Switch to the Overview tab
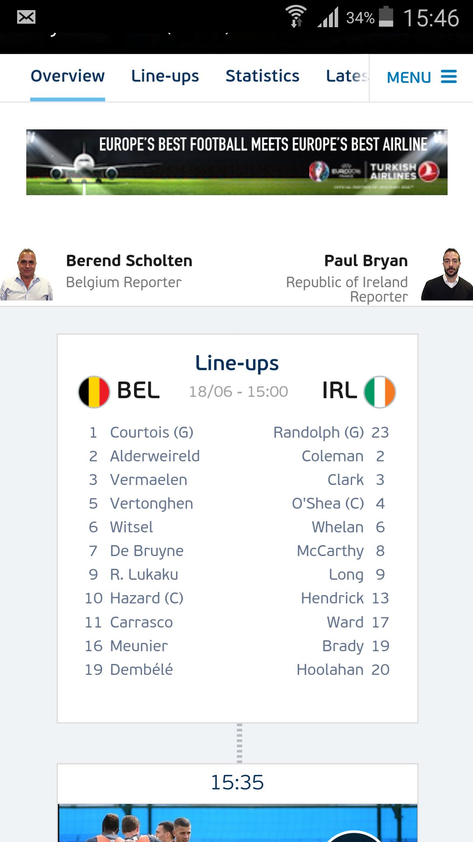 tap(68, 76)
